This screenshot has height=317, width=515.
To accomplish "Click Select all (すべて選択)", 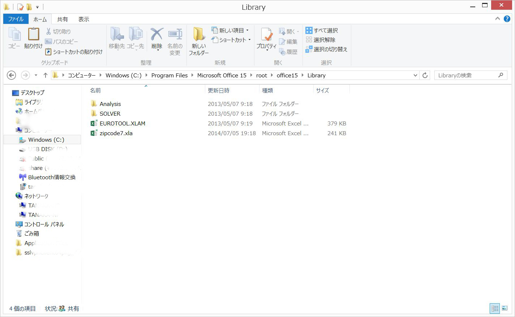I will (322, 30).
